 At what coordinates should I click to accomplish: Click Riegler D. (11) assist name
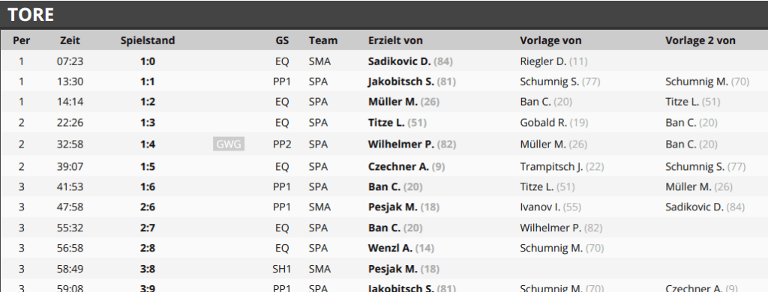click(553, 61)
